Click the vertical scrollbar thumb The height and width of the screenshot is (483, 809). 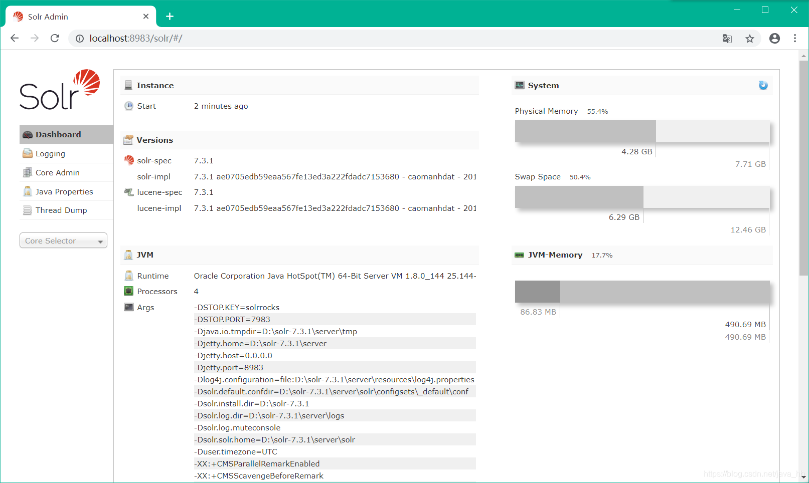[x=803, y=168]
